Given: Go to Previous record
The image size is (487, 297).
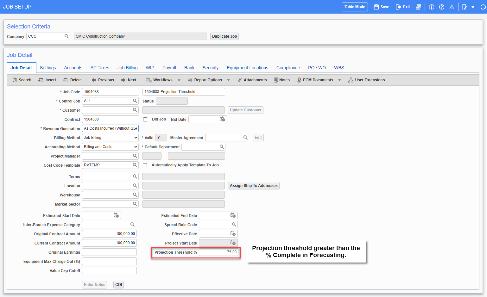Looking at the screenshot, I should [103, 80].
